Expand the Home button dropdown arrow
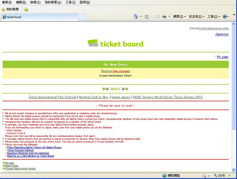 pos(141,16)
